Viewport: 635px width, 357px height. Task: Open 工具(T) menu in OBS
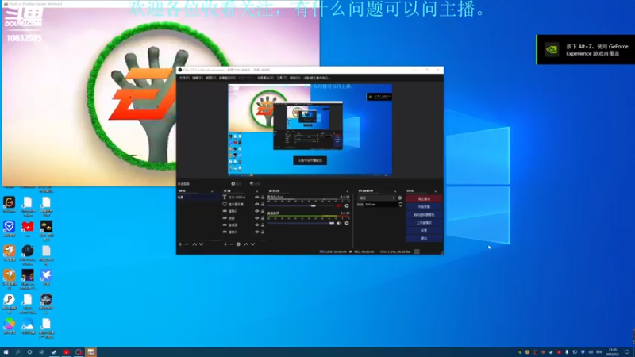tap(282, 78)
